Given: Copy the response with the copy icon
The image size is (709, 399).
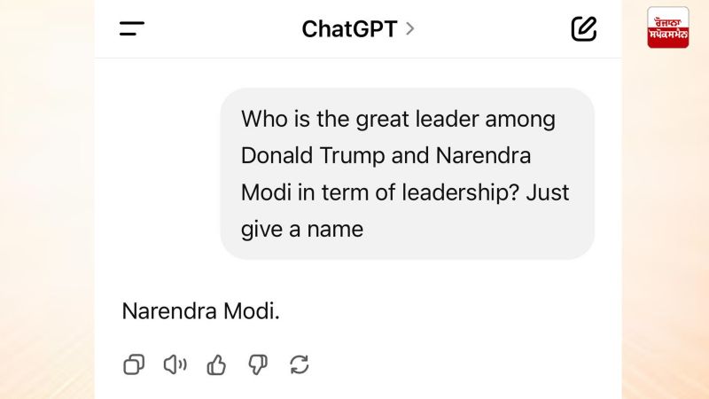Looking at the screenshot, I should (x=134, y=364).
